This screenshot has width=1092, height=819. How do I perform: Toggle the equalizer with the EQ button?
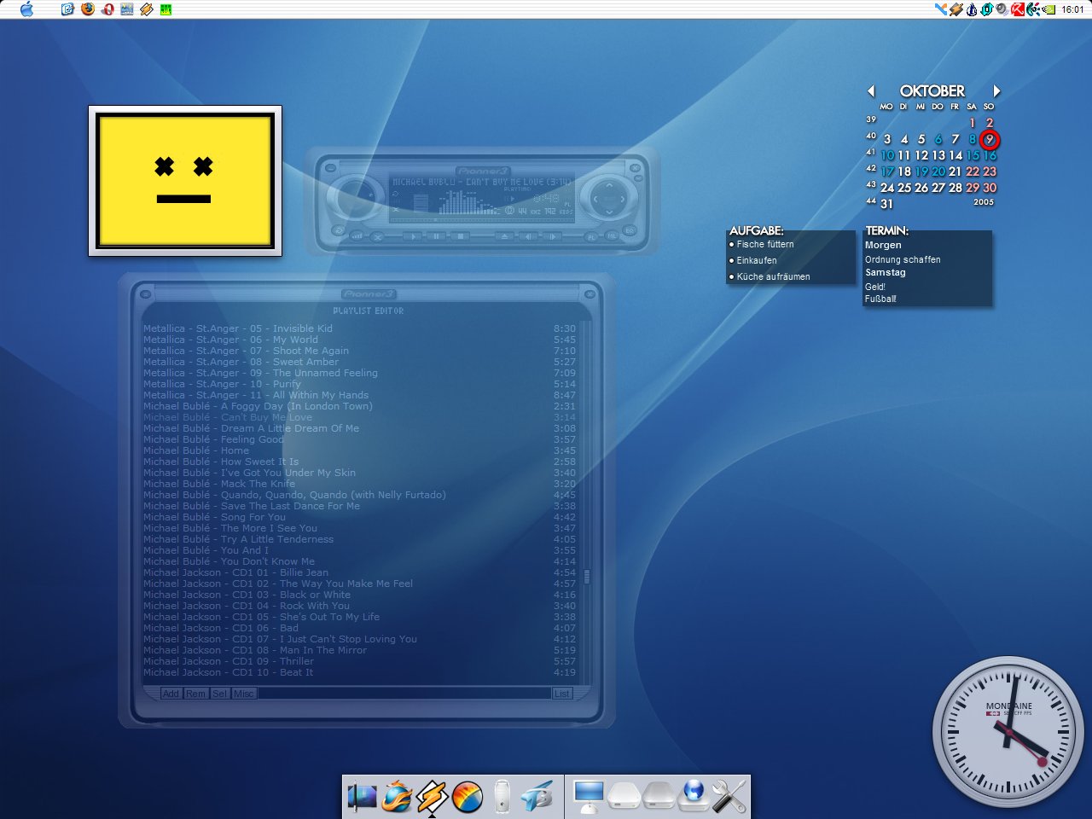point(630,230)
